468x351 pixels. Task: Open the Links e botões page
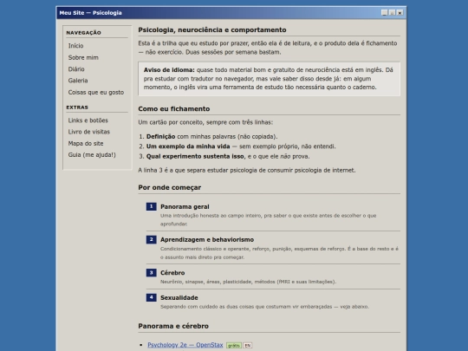[88, 120]
